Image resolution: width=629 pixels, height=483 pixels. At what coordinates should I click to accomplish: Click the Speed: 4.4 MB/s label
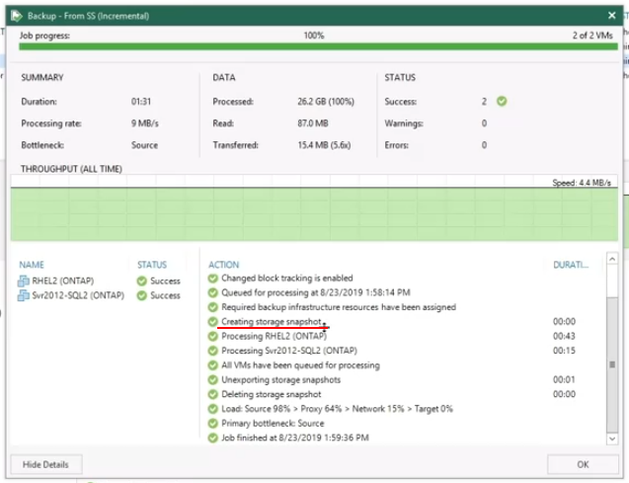click(582, 183)
